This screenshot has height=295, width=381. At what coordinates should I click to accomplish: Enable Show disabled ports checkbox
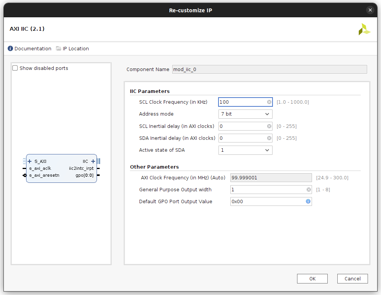click(x=15, y=68)
